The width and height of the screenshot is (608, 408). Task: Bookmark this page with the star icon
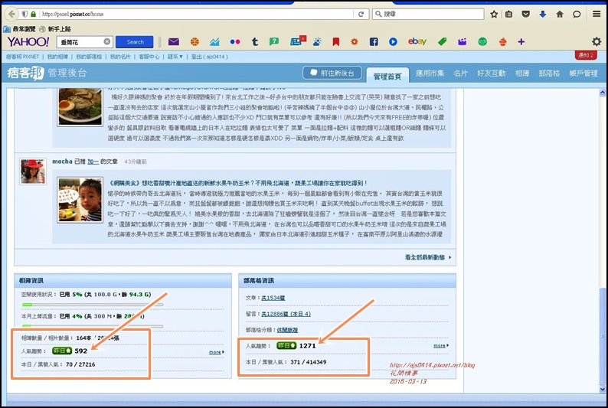pyautogui.click(x=494, y=14)
